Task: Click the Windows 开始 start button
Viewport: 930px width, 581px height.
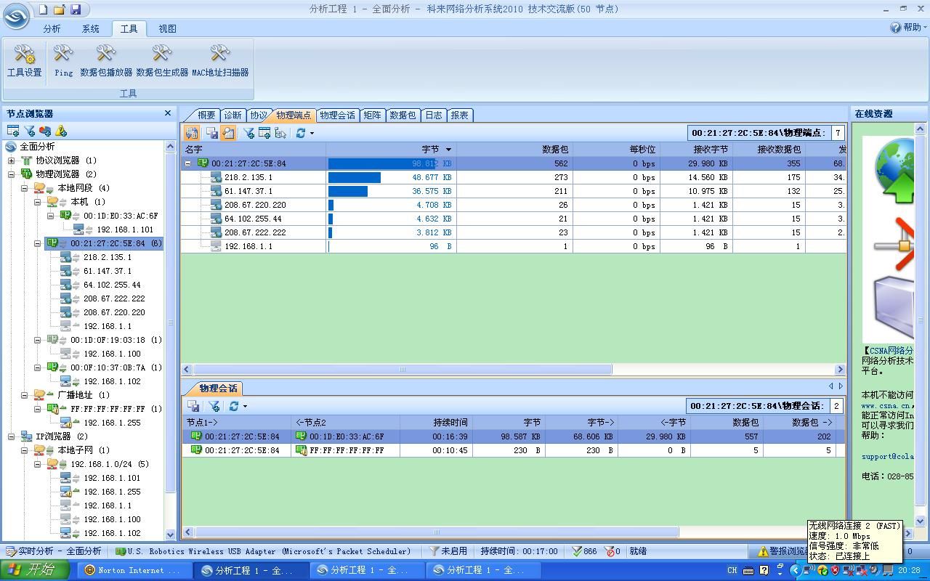Action: click(35, 570)
